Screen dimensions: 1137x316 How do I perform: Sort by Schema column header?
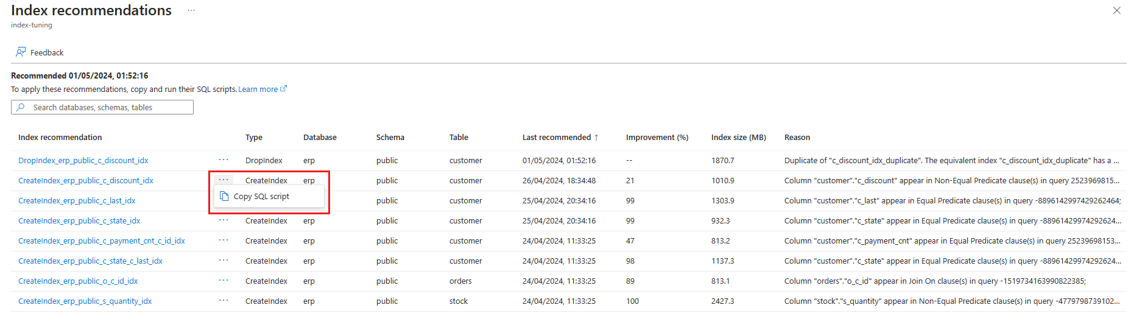click(390, 138)
